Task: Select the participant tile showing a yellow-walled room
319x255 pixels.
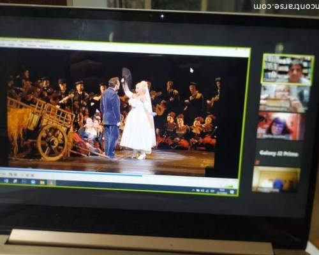Action: [x=276, y=180]
